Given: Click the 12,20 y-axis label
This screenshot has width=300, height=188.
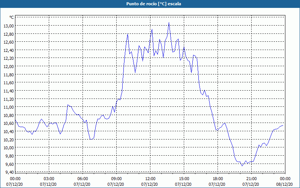Looking at the screenshot, I should 9,58.
